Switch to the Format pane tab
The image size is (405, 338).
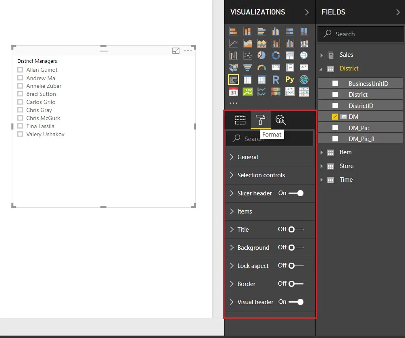260,120
